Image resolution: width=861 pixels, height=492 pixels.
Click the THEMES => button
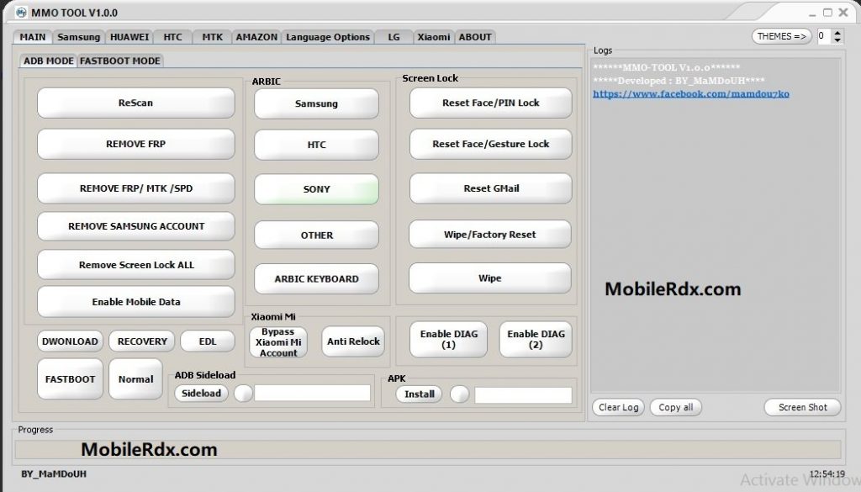pyautogui.click(x=781, y=36)
